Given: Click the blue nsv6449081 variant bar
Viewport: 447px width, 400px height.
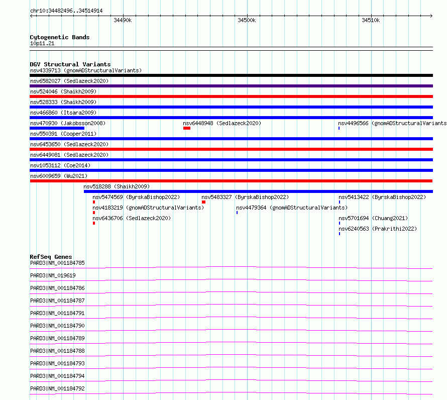Looking at the screenshot, I should pyautogui.click(x=231, y=160).
